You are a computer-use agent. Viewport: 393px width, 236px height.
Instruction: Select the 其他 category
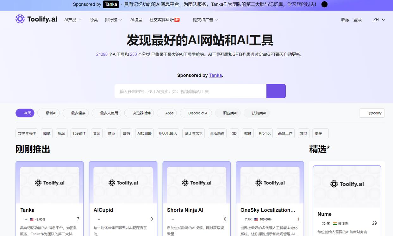(303, 134)
